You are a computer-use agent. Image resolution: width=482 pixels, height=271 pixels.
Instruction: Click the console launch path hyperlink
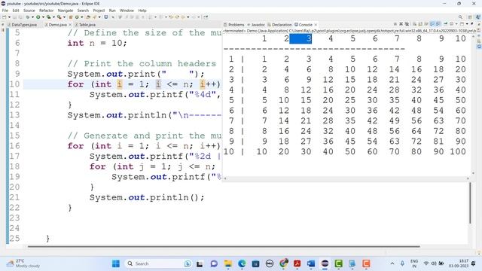(383, 31)
